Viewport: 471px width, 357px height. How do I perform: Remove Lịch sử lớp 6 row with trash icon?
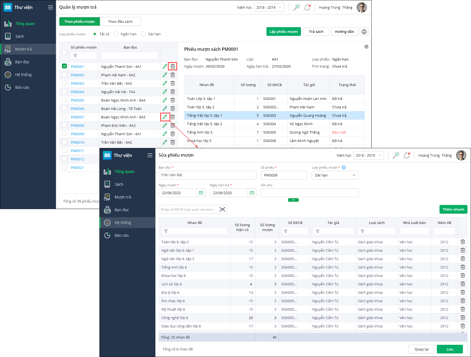pos(463,284)
